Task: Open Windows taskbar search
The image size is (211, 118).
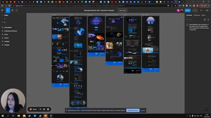Action: 8,116
